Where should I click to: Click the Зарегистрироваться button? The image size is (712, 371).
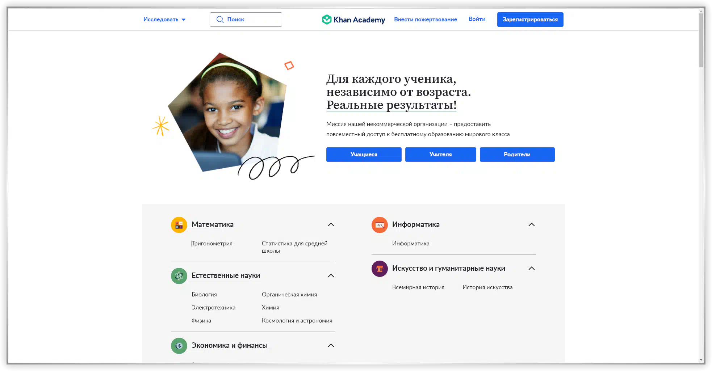[x=530, y=20]
